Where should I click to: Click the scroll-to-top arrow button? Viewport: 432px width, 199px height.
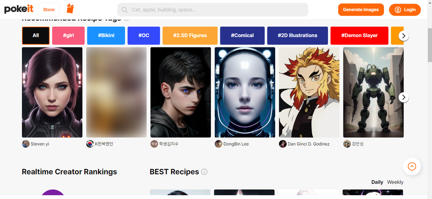pos(412,166)
